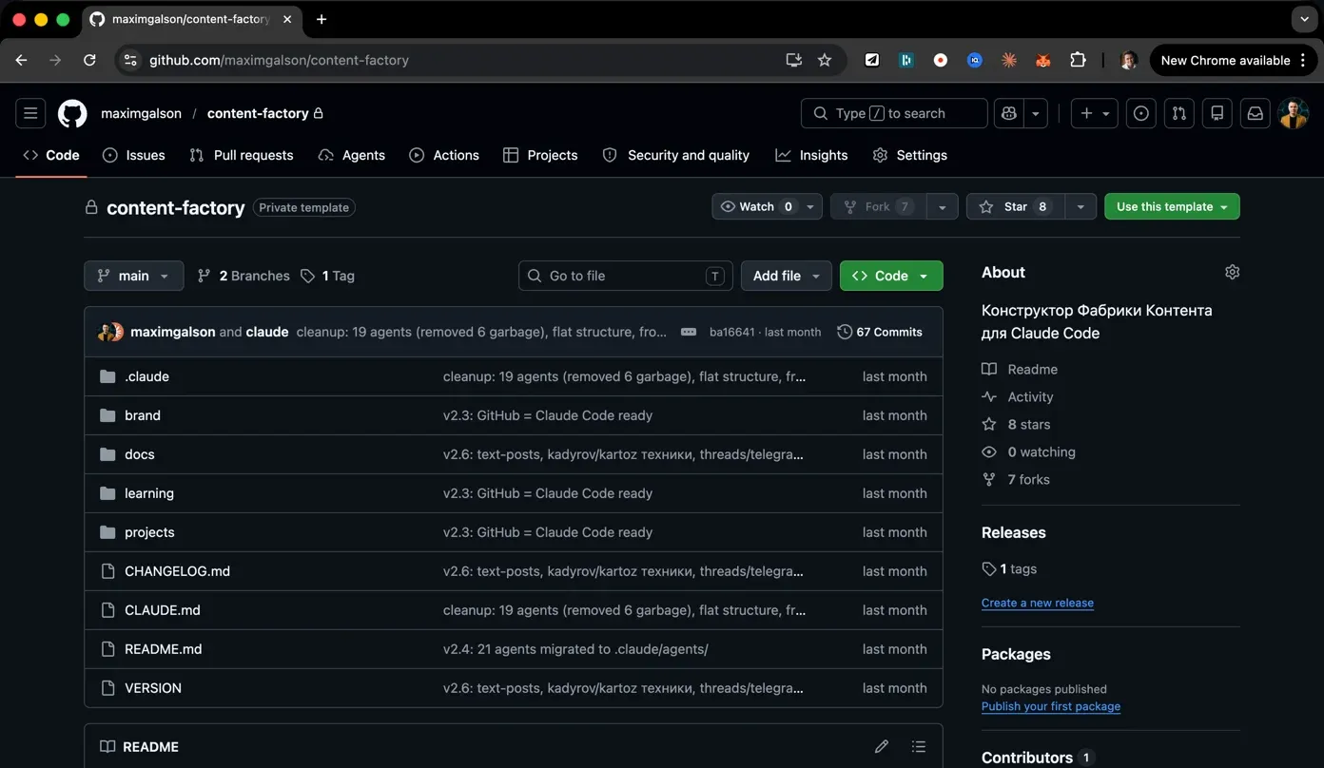Expand the green Code dropdown
This screenshot has height=768, width=1324.
(x=891, y=276)
